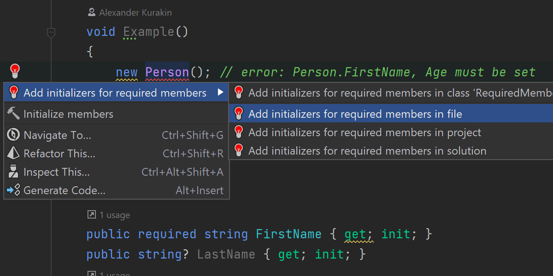Expand submenu arrow for Add initializers

point(220,93)
